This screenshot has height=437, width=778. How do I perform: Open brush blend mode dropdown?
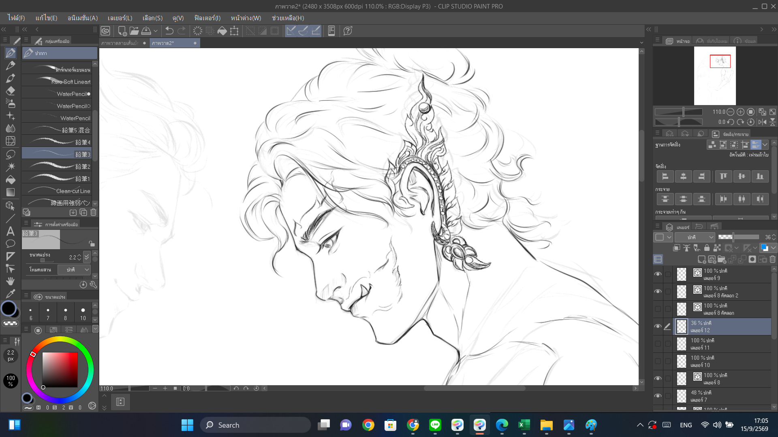[74, 269]
